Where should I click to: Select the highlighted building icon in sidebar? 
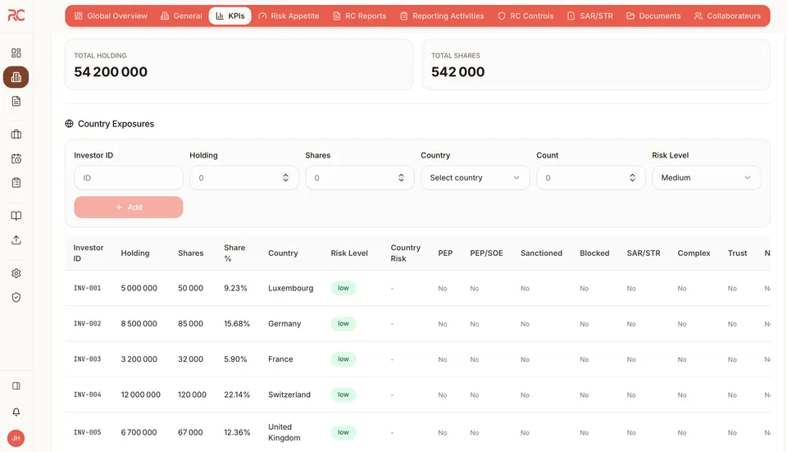point(16,77)
